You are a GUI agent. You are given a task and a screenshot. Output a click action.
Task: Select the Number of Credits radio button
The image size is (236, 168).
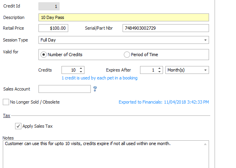tap(44, 55)
